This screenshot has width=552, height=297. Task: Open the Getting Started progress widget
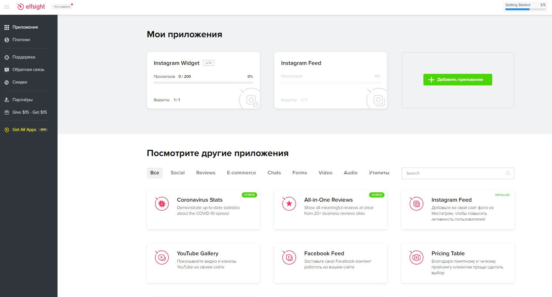tap(525, 7)
